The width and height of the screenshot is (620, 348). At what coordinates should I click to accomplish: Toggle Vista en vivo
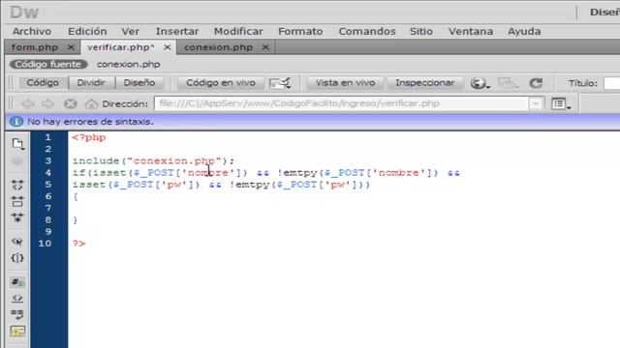(345, 83)
